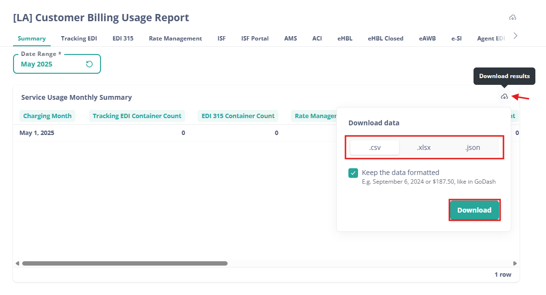The width and height of the screenshot is (546, 295).
Task: Click the horizontal scrollbar thumb
Action: click(x=125, y=263)
